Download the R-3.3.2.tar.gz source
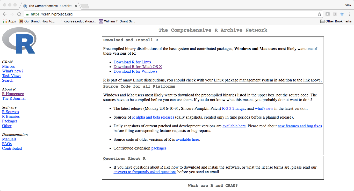 tap(233, 109)
